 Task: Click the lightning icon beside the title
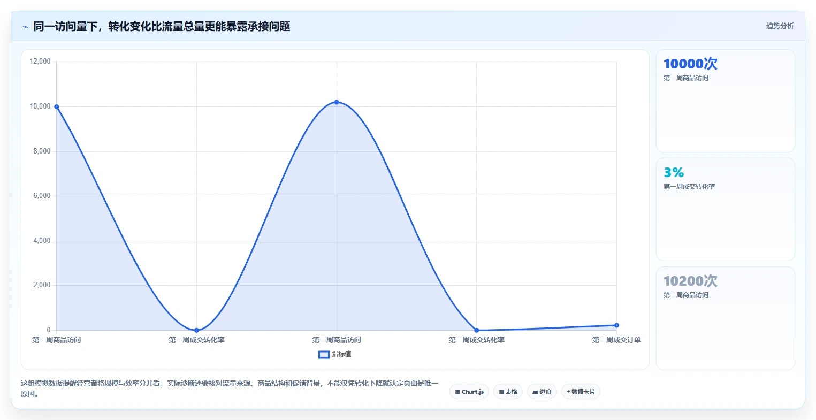[x=25, y=27]
